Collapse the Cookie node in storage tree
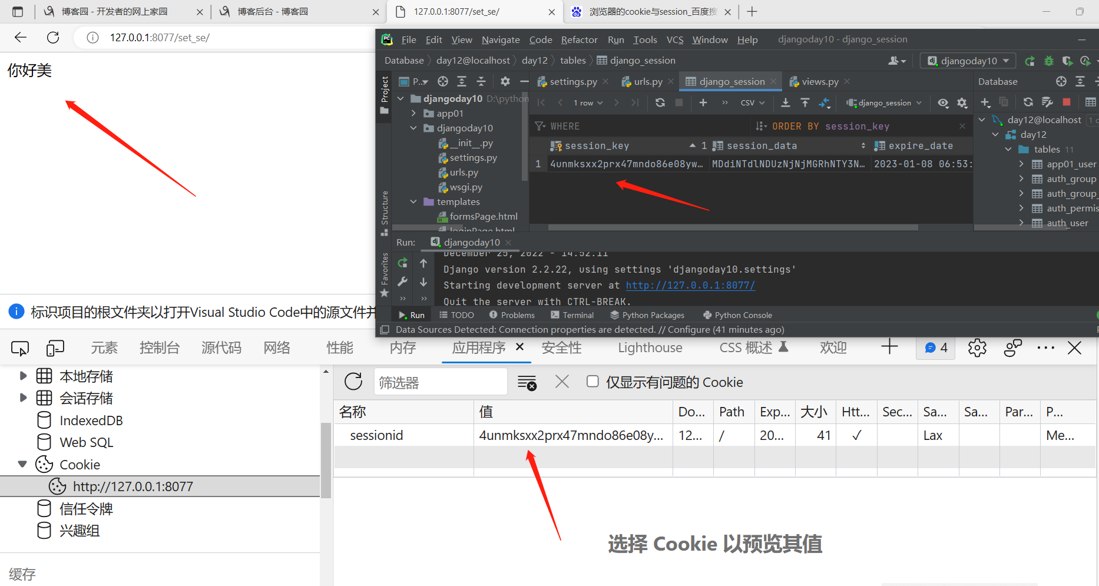The width and height of the screenshot is (1099, 586). tap(22, 464)
